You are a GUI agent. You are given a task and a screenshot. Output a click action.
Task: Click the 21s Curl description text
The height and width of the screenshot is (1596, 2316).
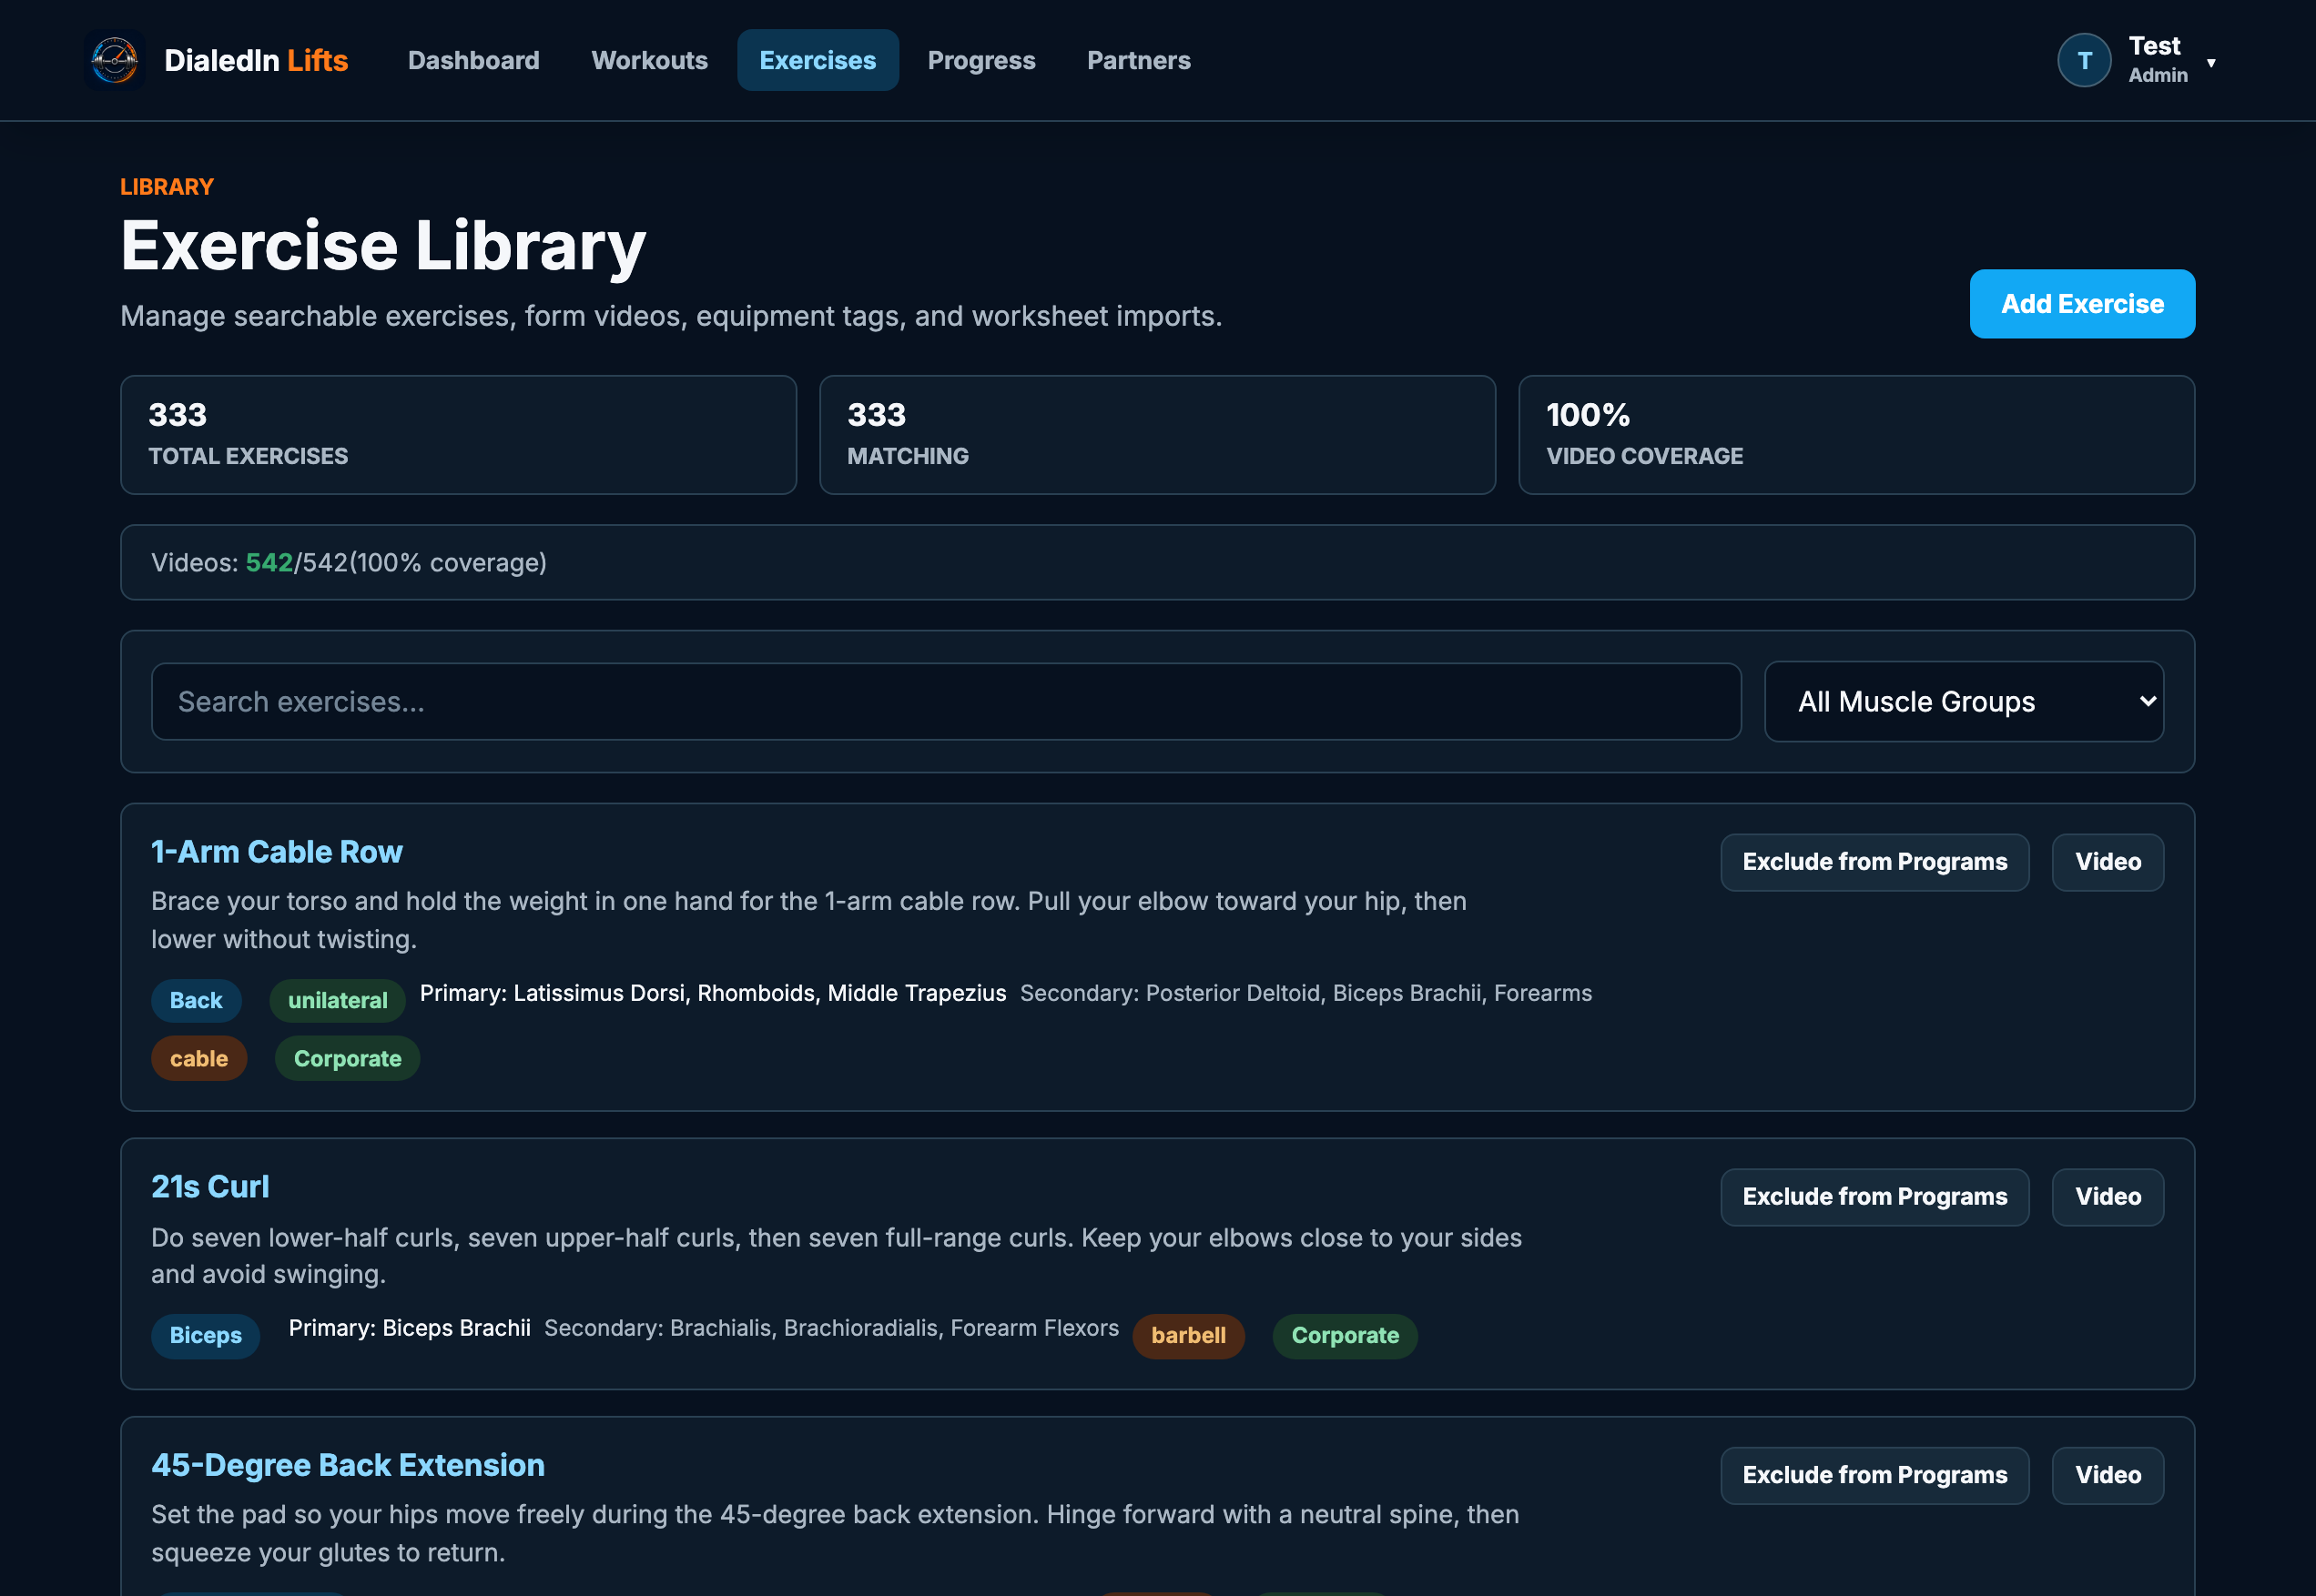pos(837,1256)
